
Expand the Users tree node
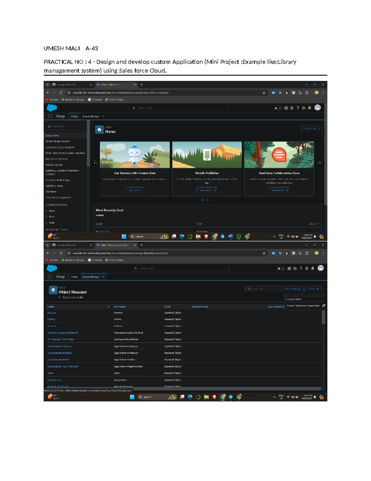pyautogui.click(x=46, y=211)
